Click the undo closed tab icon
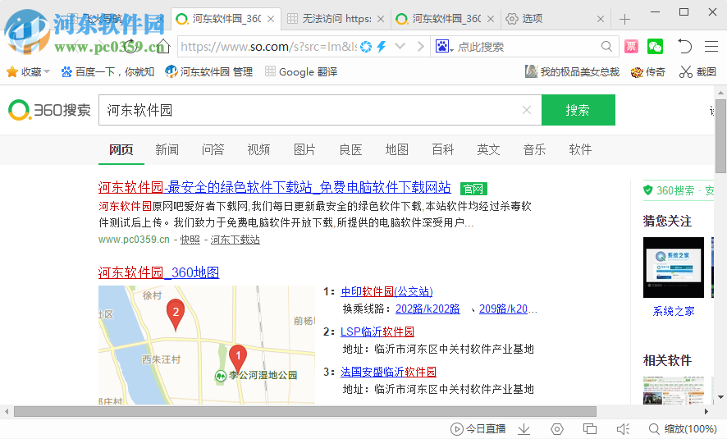The width and height of the screenshot is (727, 439). 684,46
